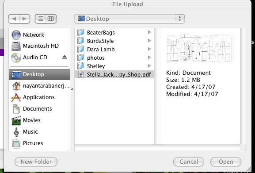Click the Size: 1.2 MB info line
The image size is (255, 173).
coord(183,80)
